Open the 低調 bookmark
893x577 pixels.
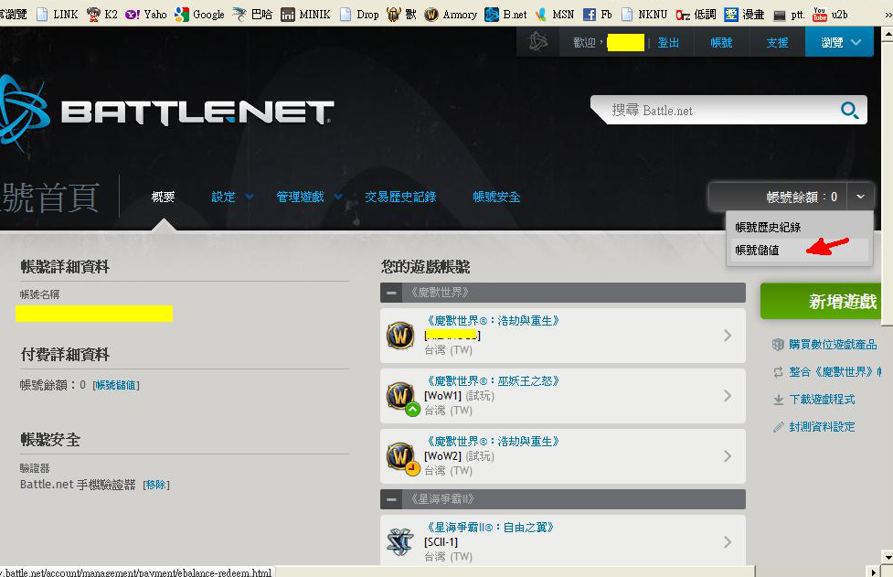click(696, 15)
